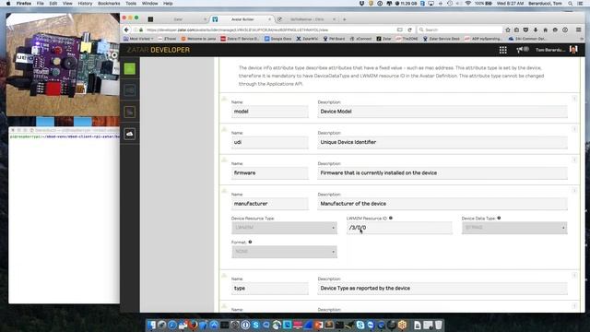Open the Format dropdown set to NONE
This screenshot has width=590, height=332.
pyautogui.click(x=284, y=252)
